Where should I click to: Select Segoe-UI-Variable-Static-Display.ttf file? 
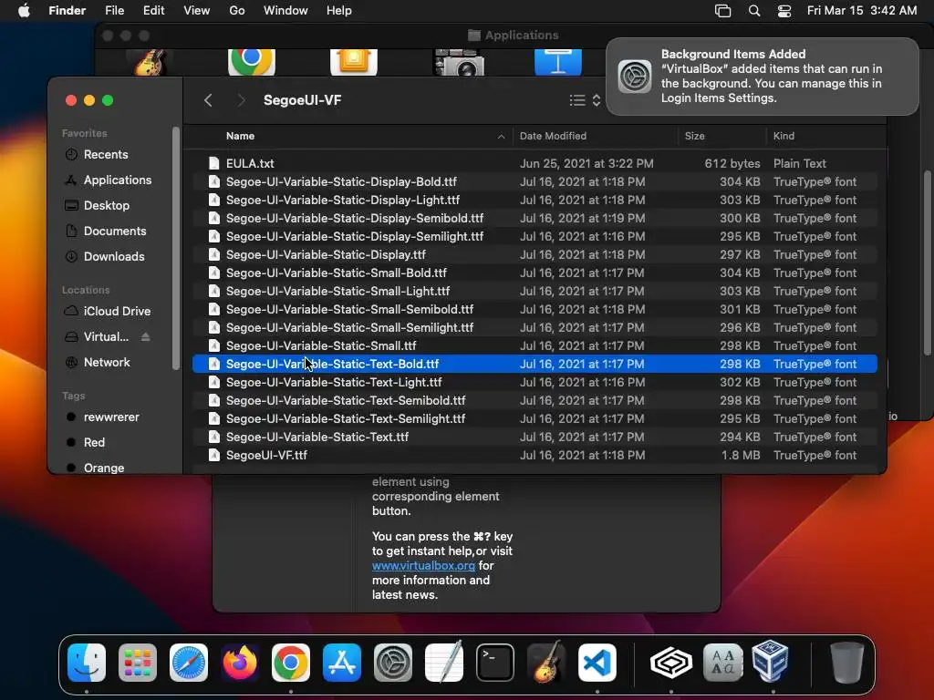tap(534, 255)
